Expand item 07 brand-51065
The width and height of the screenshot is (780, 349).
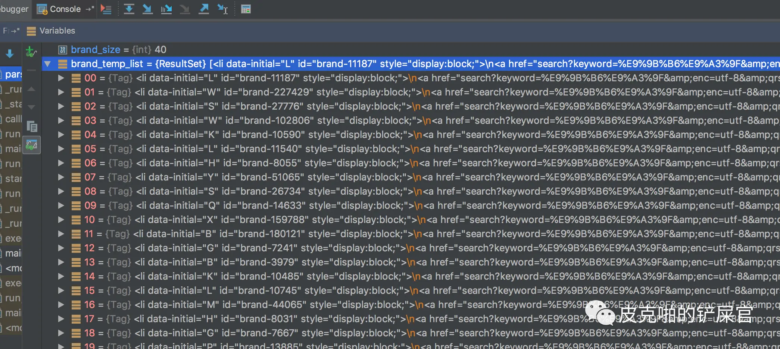[x=61, y=177]
